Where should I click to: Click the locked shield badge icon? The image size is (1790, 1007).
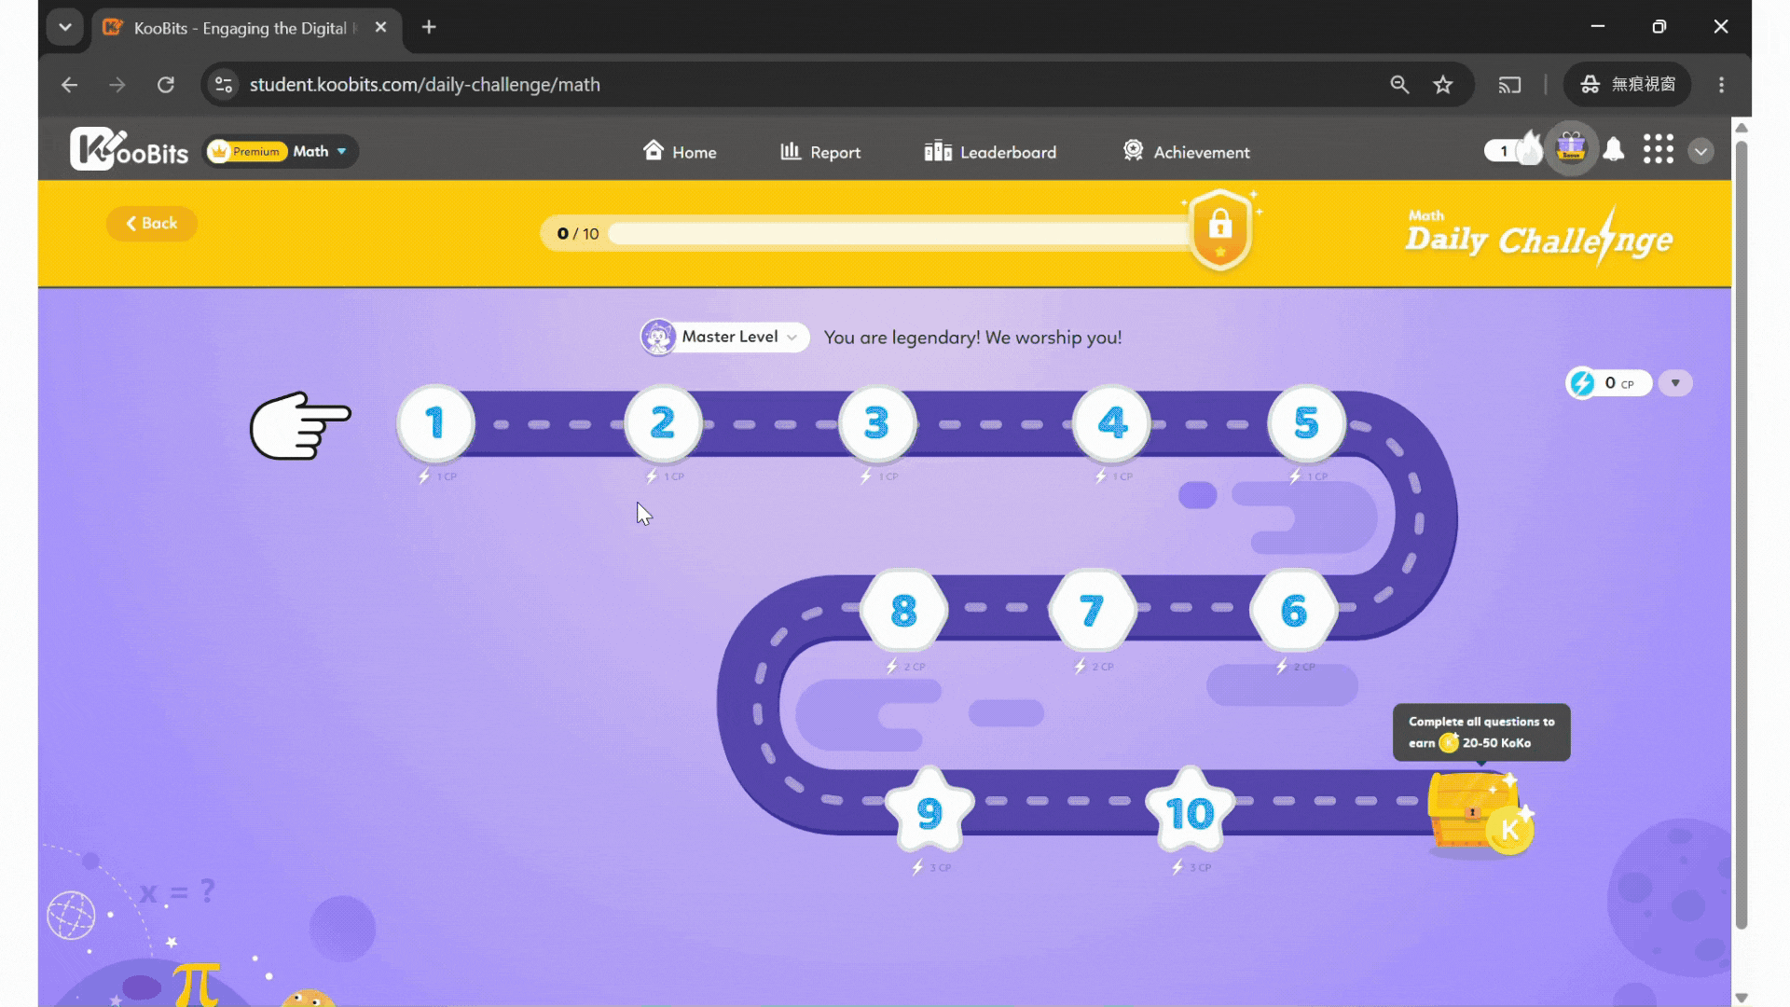[1220, 229]
